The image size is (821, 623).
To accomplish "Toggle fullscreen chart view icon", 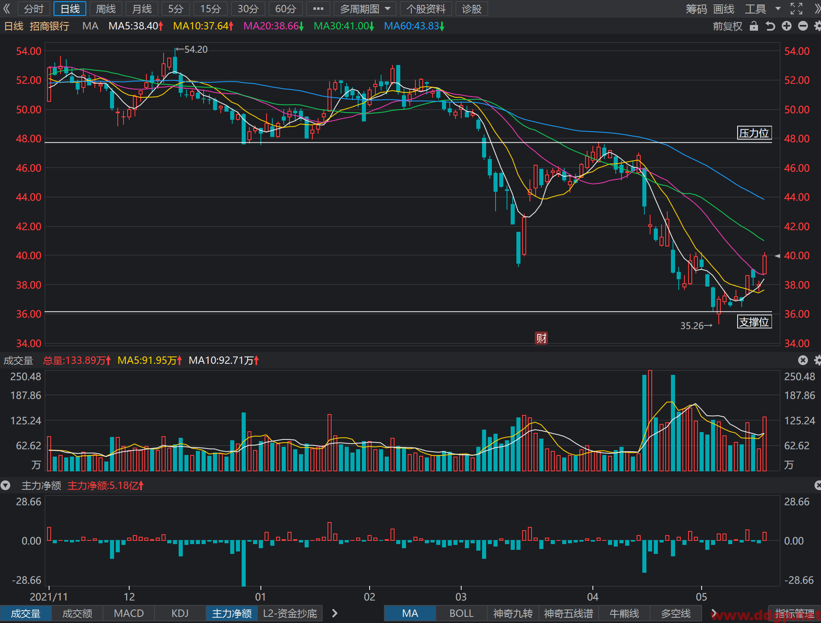I will [x=796, y=9].
